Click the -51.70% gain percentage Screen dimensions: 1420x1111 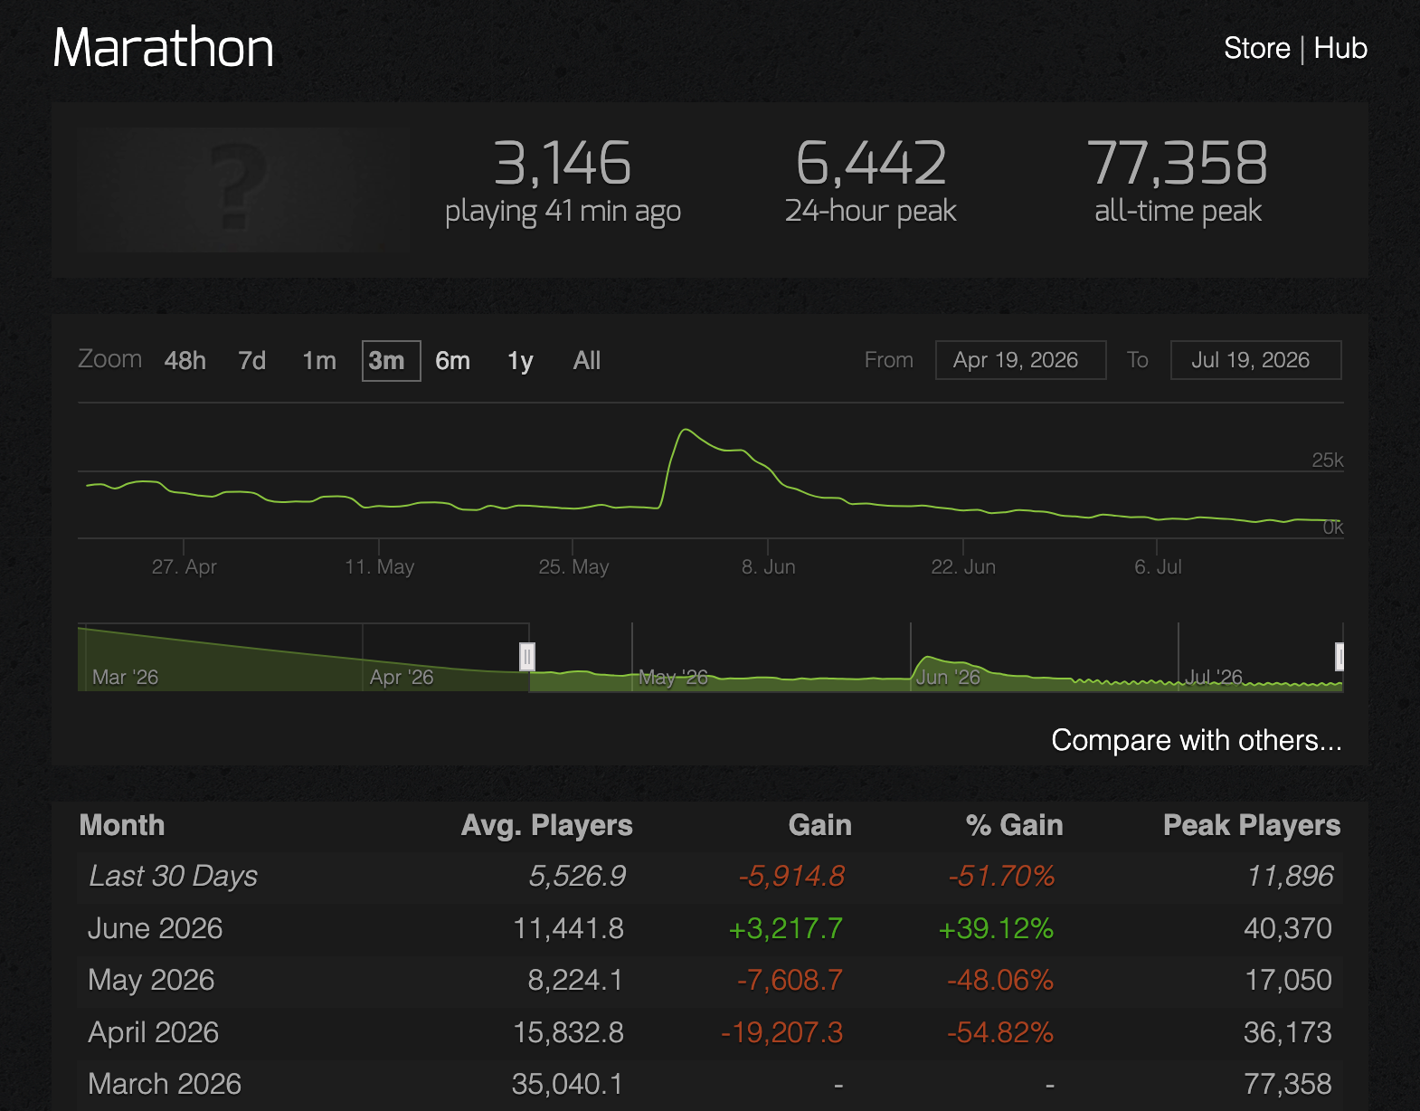point(1001,876)
